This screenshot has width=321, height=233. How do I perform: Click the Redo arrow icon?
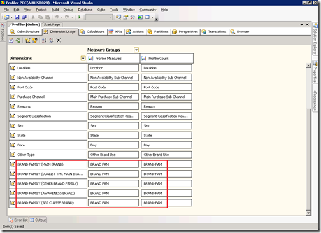click(67, 17)
